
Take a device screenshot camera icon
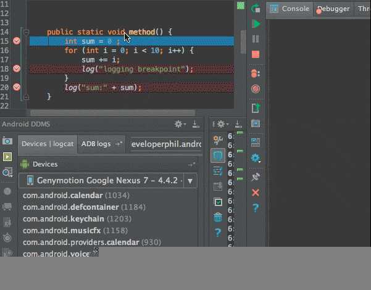click(7, 141)
